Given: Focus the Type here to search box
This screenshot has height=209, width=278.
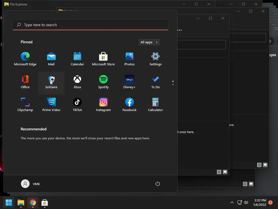Looking at the screenshot, I should [90, 25].
